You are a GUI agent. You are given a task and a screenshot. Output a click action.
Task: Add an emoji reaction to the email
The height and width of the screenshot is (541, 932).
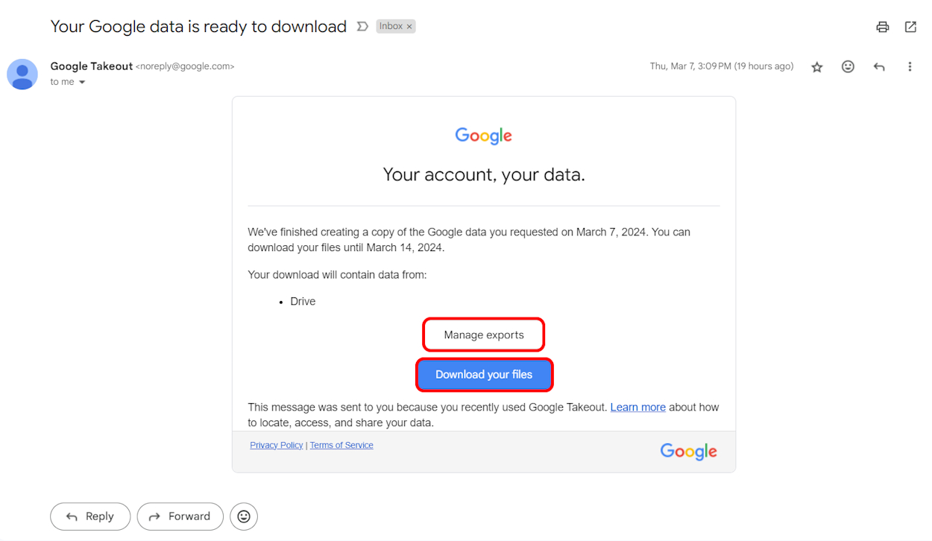[x=848, y=66]
